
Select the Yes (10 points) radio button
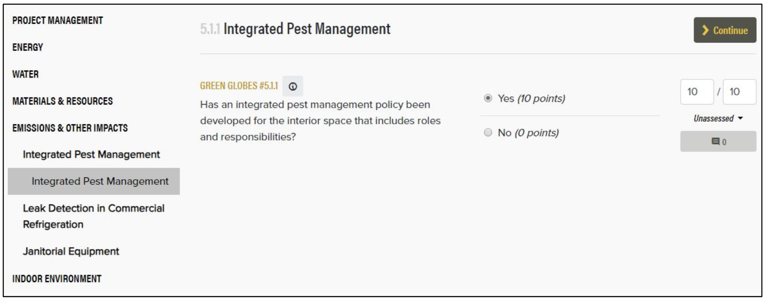coord(488,98)
